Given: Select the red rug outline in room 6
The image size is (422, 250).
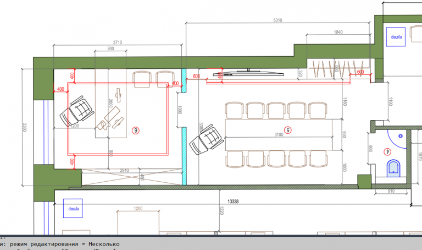Looking at the screenshot, I should point(118,119).
